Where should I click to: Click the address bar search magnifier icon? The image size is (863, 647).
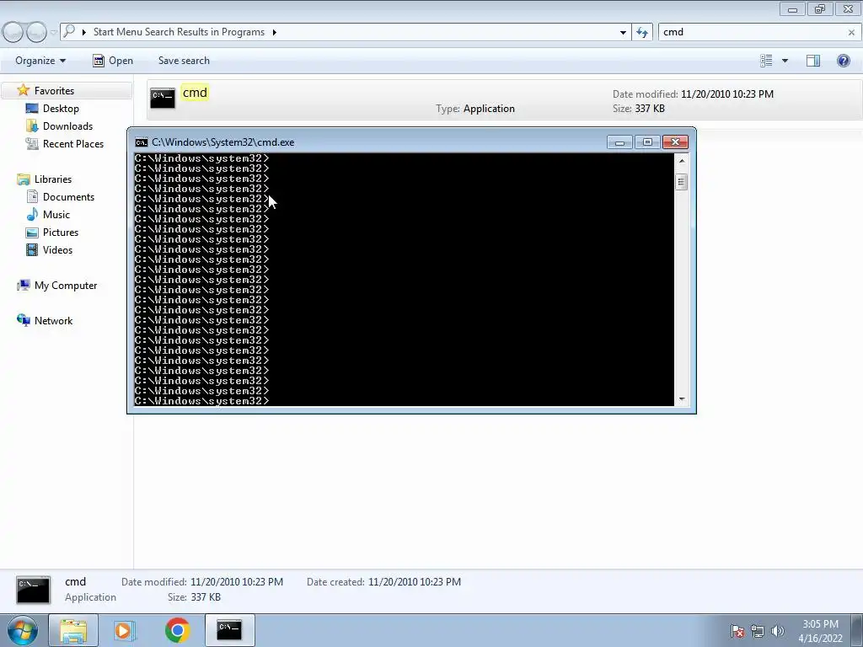click(69, 31)
